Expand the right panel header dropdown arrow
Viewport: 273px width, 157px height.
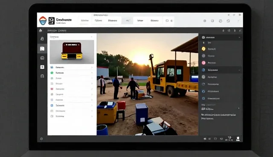239,38
